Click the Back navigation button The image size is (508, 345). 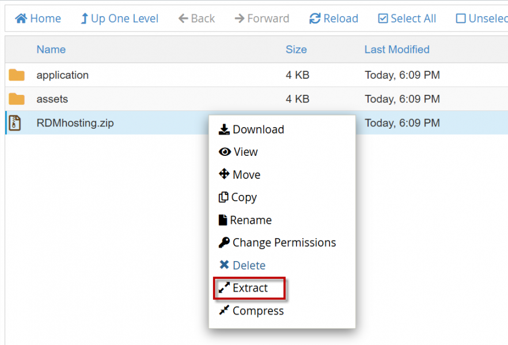click(x=196, y=19)
